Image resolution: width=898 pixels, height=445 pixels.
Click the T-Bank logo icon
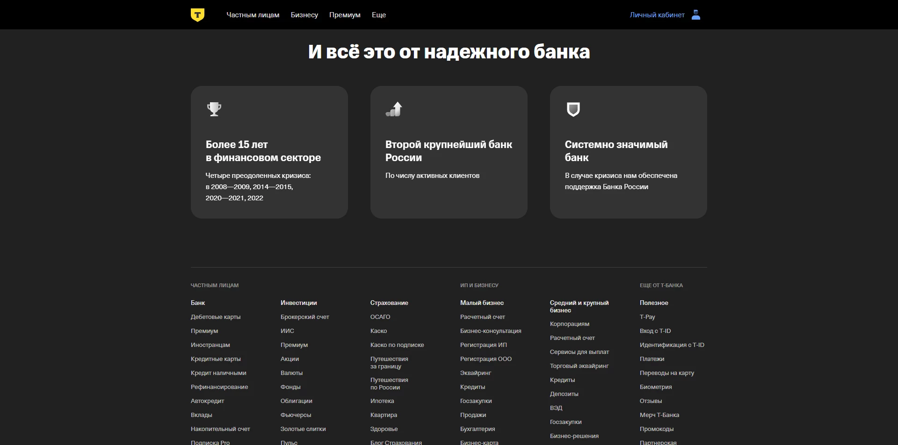point(198,14)
